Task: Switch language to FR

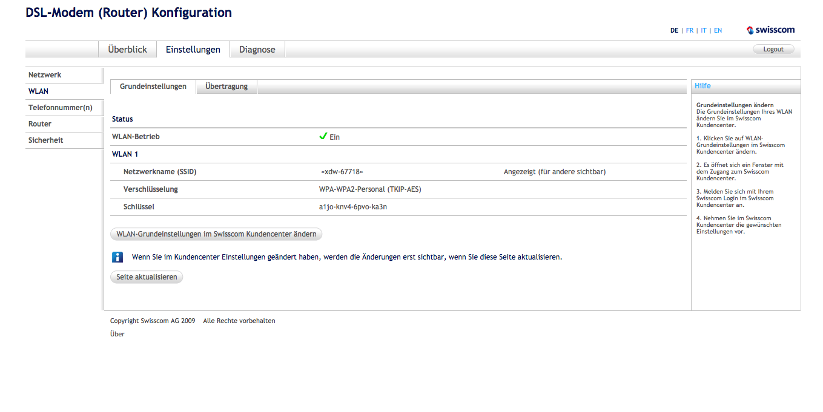Action: tap(690, 30)
